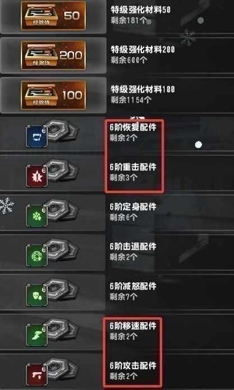Click the 6阶定身配件 entry text
234x390 pixels.
point(133,207)
